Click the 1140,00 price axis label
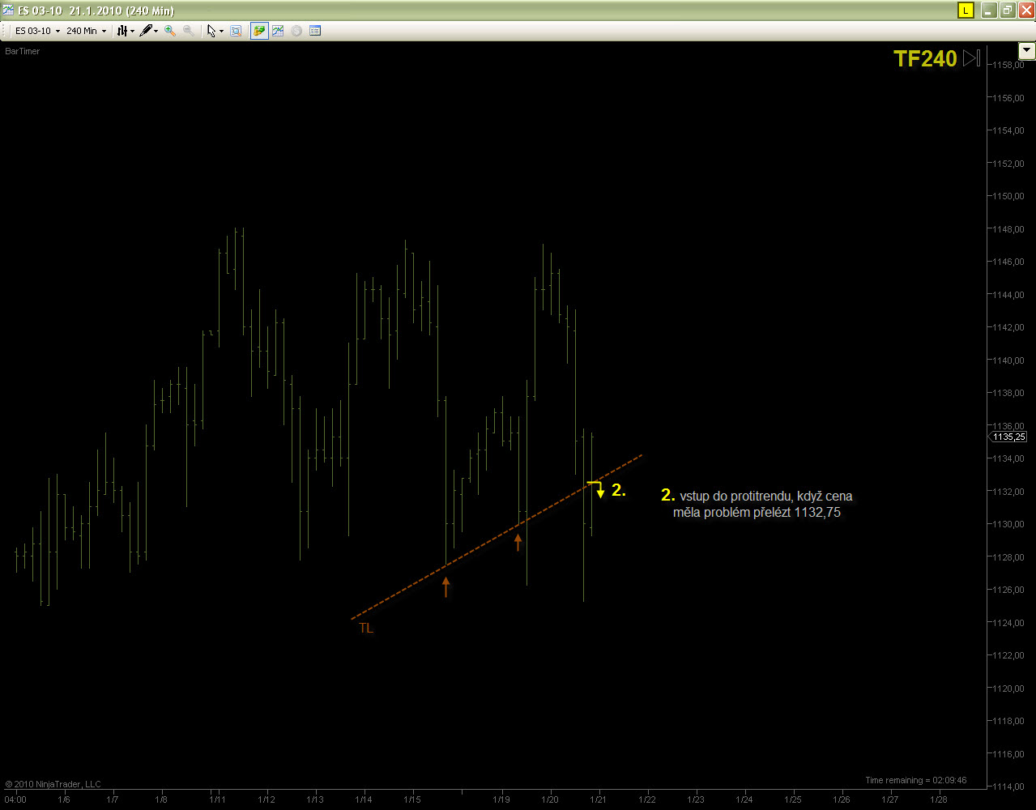This screenshot has height=810, width=1036. [x=1008, y=360]
